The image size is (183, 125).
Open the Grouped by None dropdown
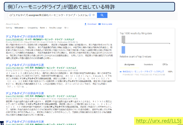43,28
